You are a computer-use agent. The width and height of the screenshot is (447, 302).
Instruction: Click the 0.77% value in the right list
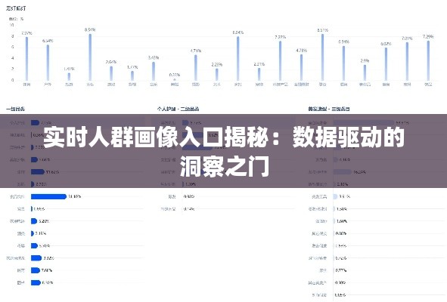point(340,270)
